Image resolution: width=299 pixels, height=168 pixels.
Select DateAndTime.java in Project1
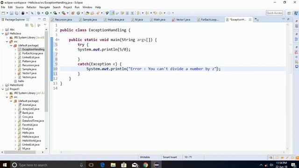point(33,121)
